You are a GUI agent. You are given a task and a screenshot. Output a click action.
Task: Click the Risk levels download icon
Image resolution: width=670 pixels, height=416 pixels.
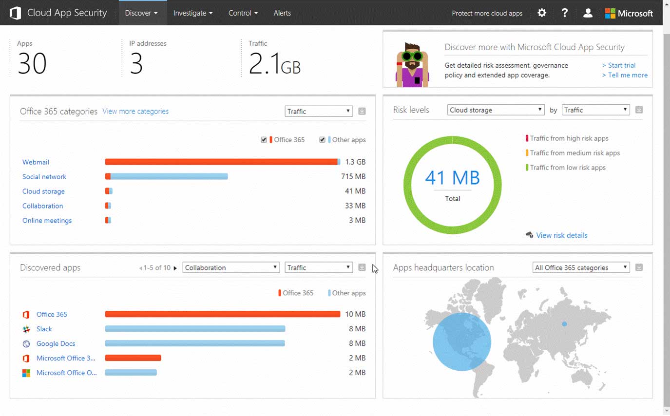click(639, 110)
